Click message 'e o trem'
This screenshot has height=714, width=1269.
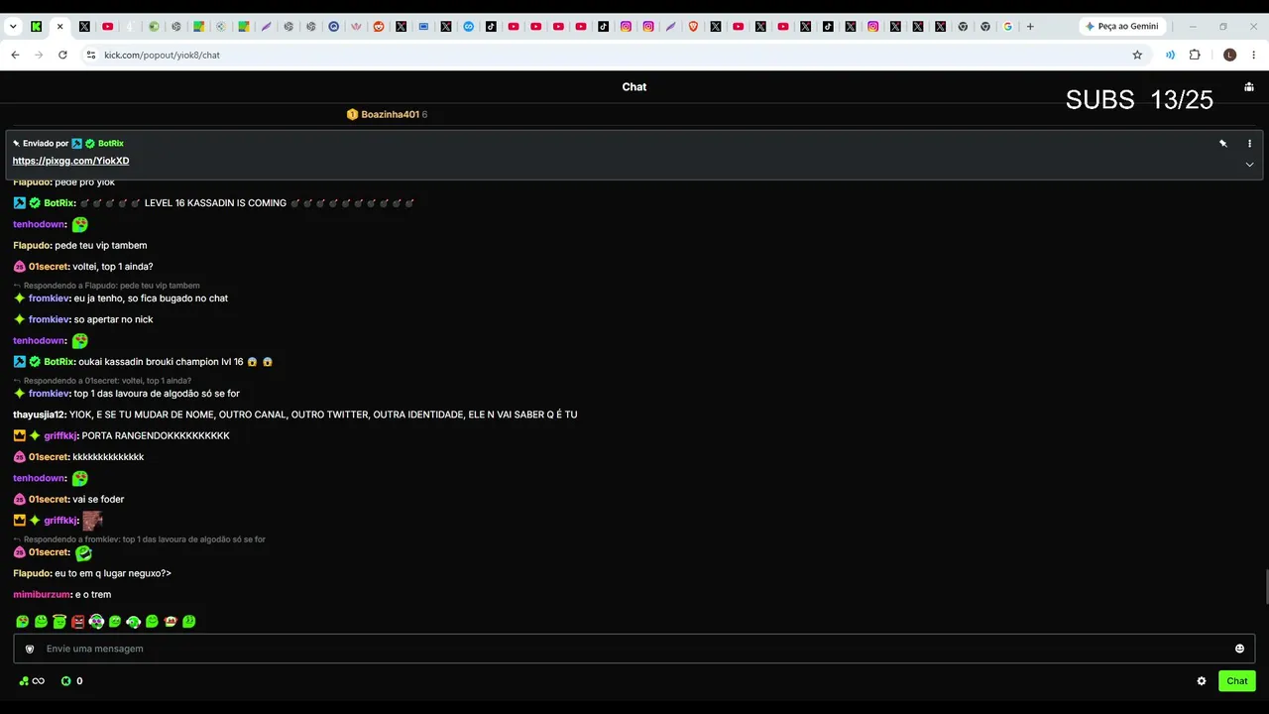point(93,595)
